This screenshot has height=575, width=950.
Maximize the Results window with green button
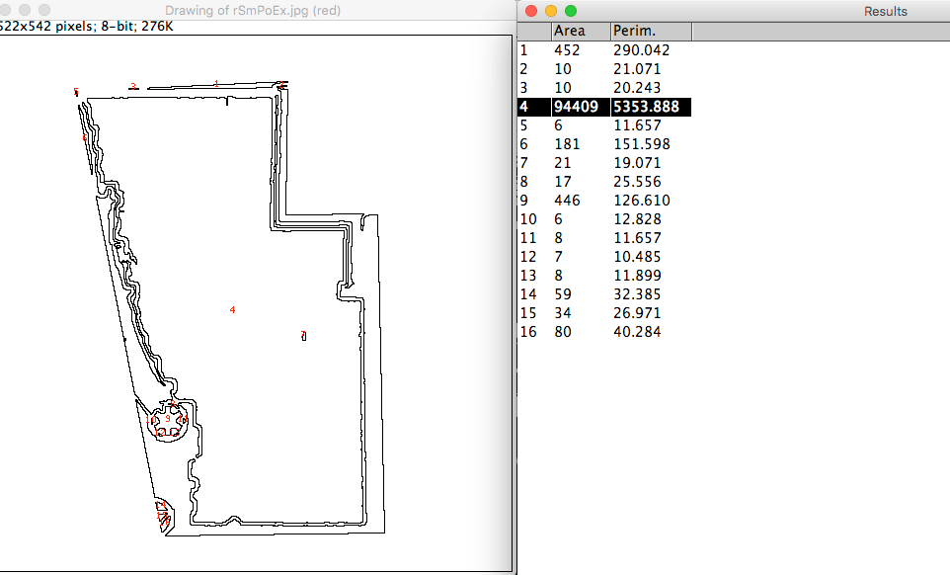[x=571, y=11]
